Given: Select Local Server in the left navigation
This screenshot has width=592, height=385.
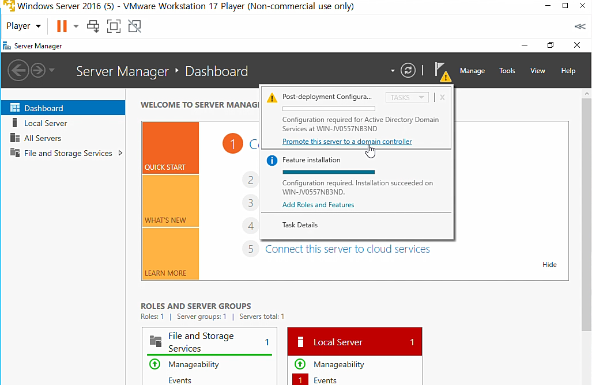Looking at the screenshot, I should click(63, 123).
